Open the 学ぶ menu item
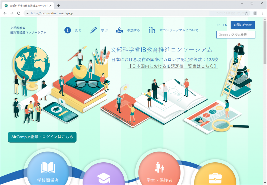 click(104, 30)
